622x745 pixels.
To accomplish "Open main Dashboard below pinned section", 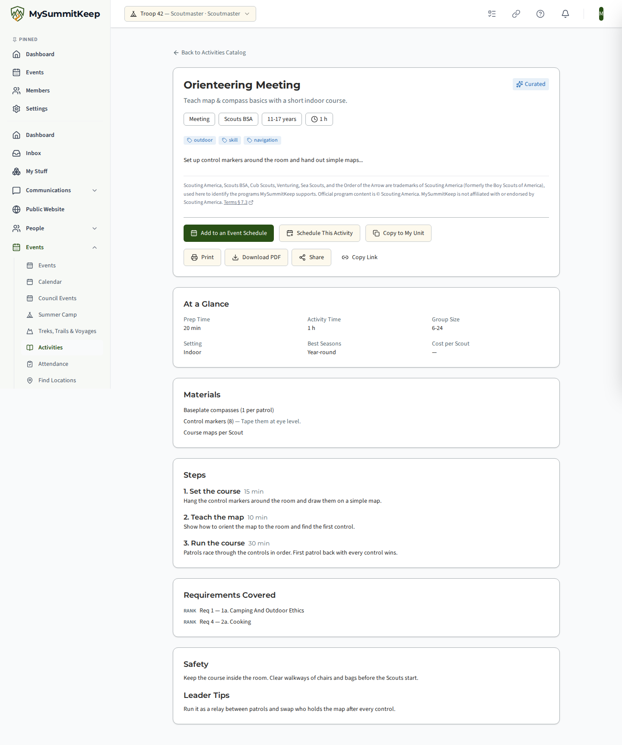I will coord(55,135).
